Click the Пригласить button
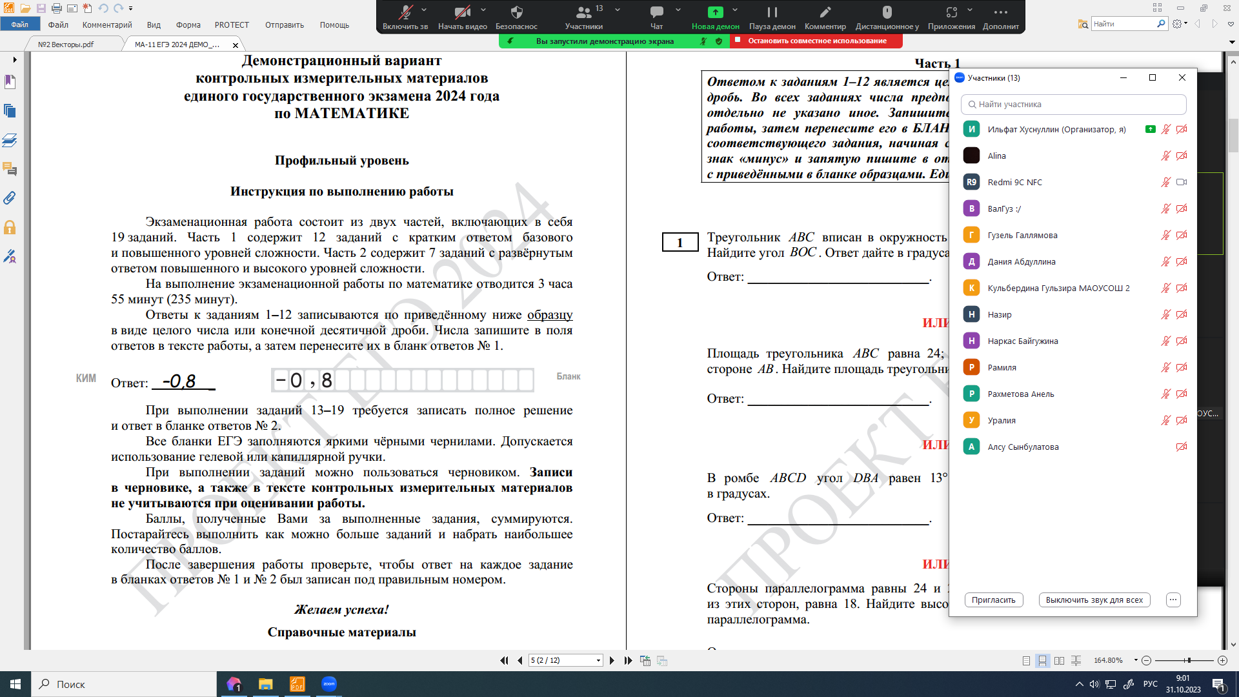1239x697 pixels. 993,600
